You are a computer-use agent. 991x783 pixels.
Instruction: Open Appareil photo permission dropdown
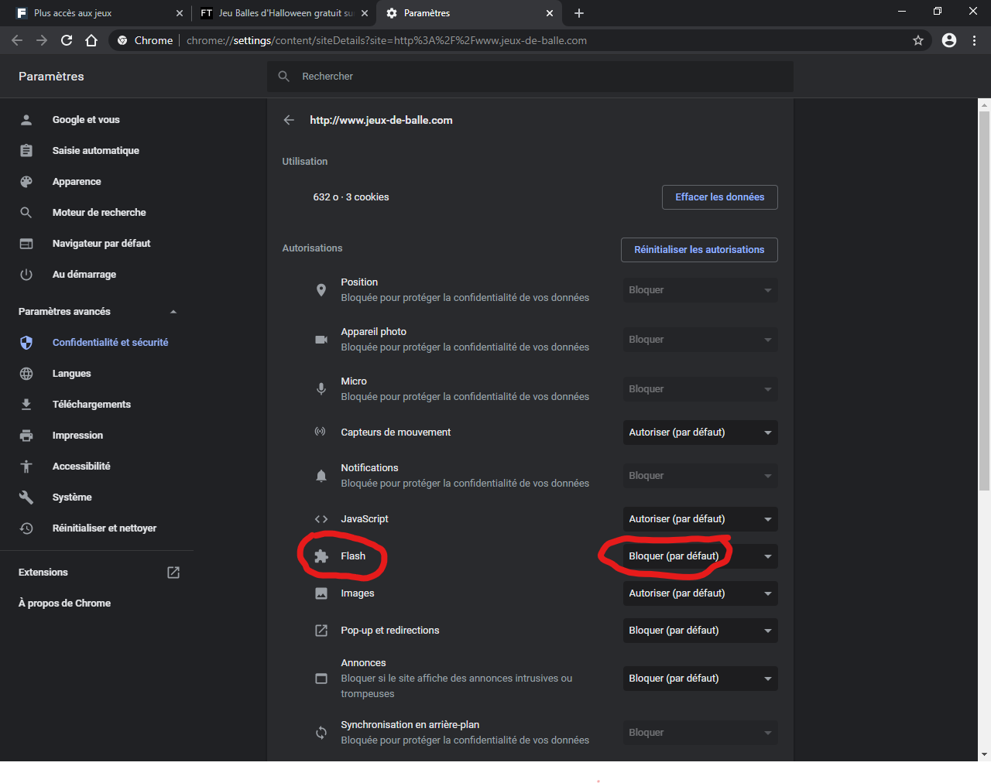tap(700, 340)
